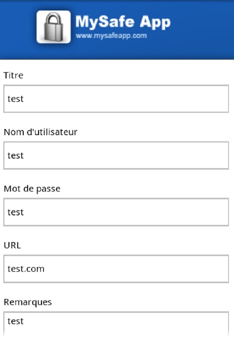Place cursor on 'test' value under Remarques
The image size is (234, 337).
tap(16, 321)
